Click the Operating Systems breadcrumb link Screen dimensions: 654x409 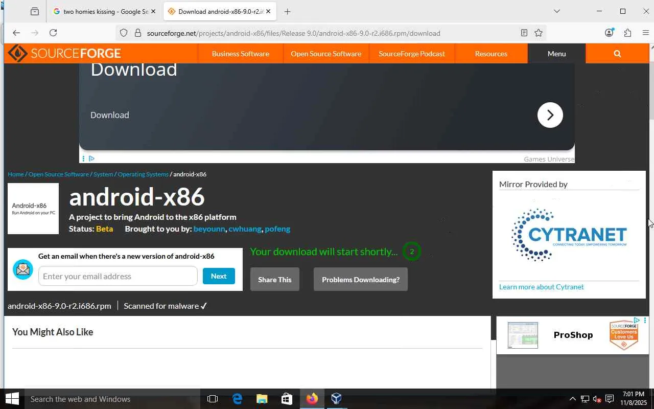pos(143,174)
